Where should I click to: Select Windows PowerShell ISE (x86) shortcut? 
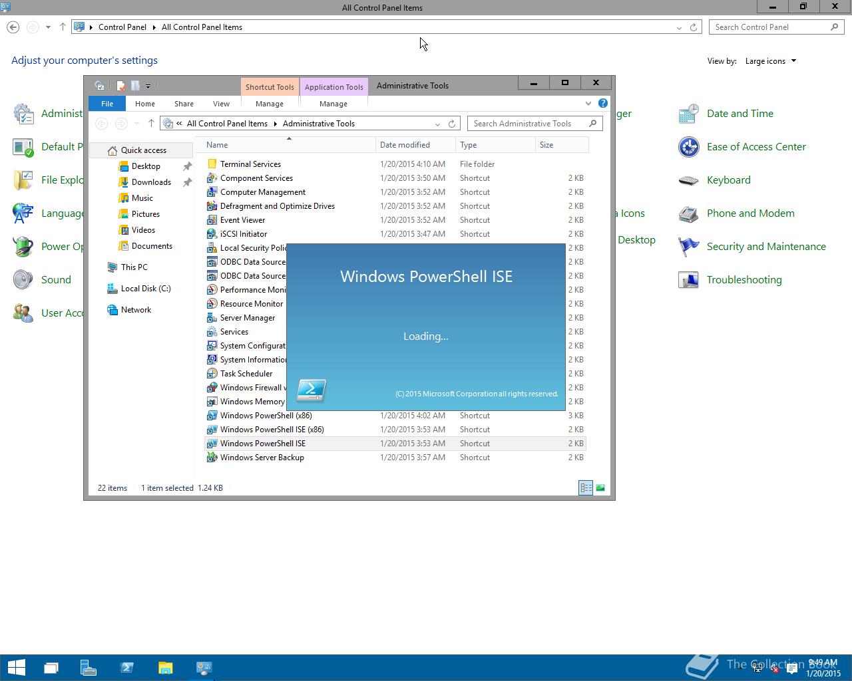coord(272,430)
